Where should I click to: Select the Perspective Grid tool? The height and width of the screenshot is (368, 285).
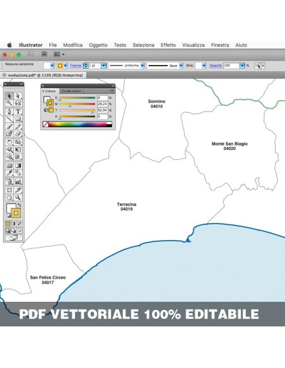(x=18, y=157)
